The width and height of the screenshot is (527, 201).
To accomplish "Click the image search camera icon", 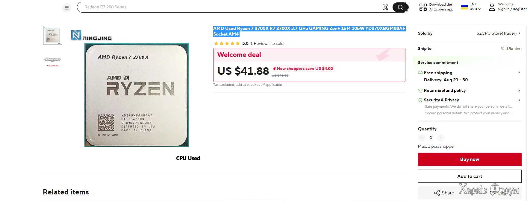I will coord(385,7).
